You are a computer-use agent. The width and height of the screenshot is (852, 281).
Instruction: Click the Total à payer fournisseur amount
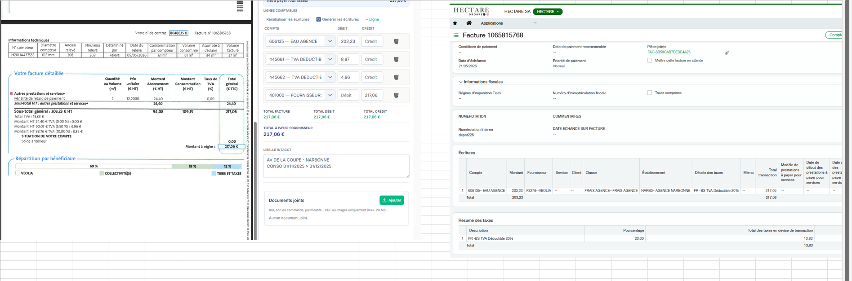point(274,134)
